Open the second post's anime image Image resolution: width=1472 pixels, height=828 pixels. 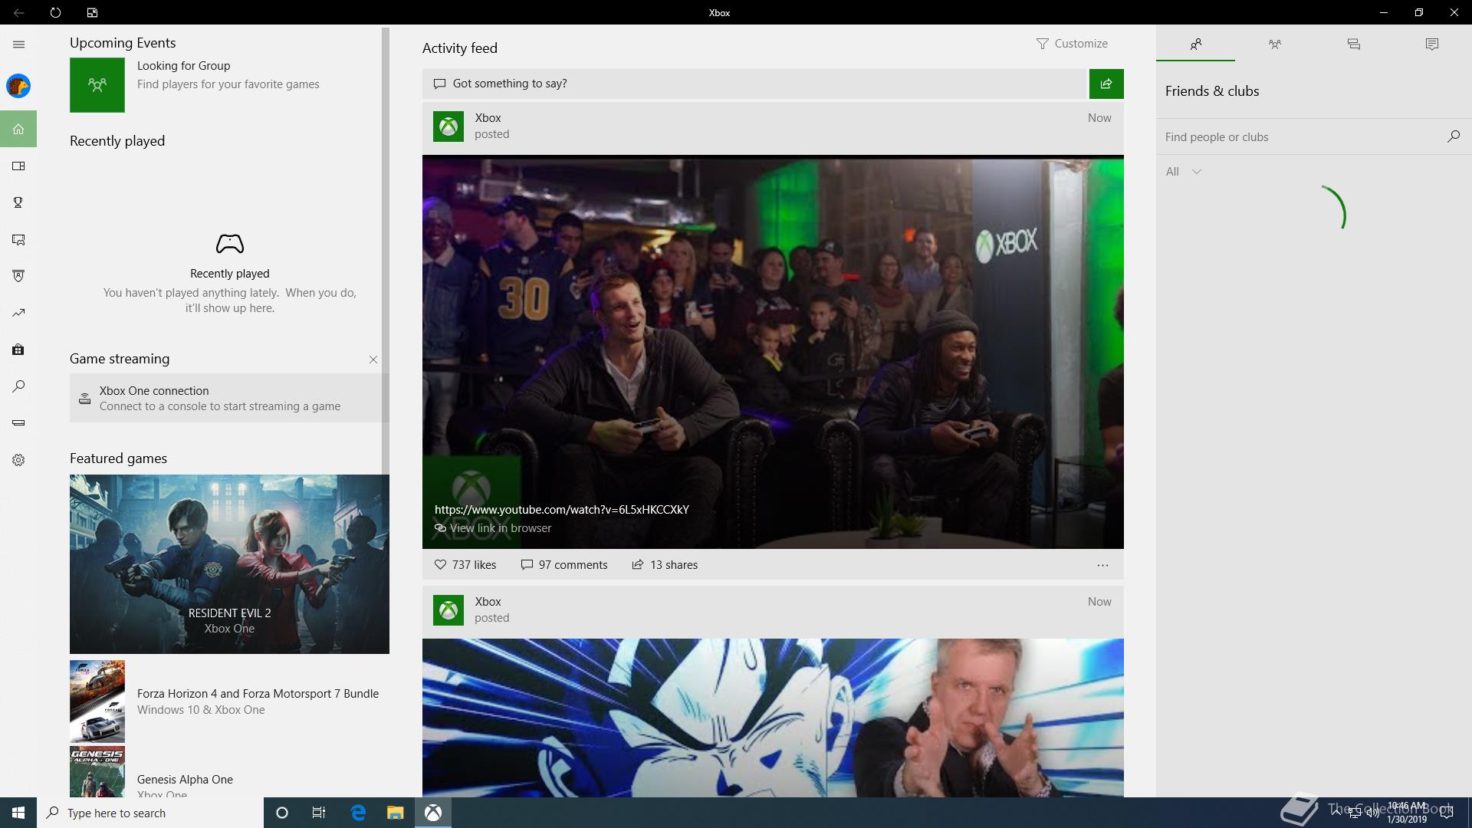[773, 718]
